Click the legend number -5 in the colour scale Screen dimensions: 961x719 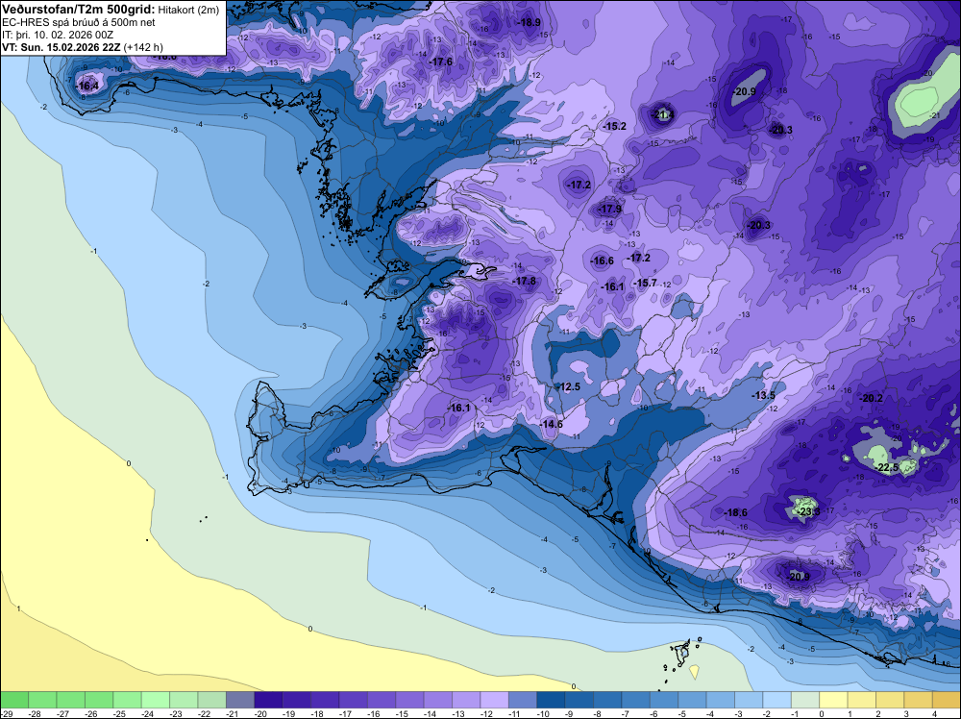click(x=681, y=714)
